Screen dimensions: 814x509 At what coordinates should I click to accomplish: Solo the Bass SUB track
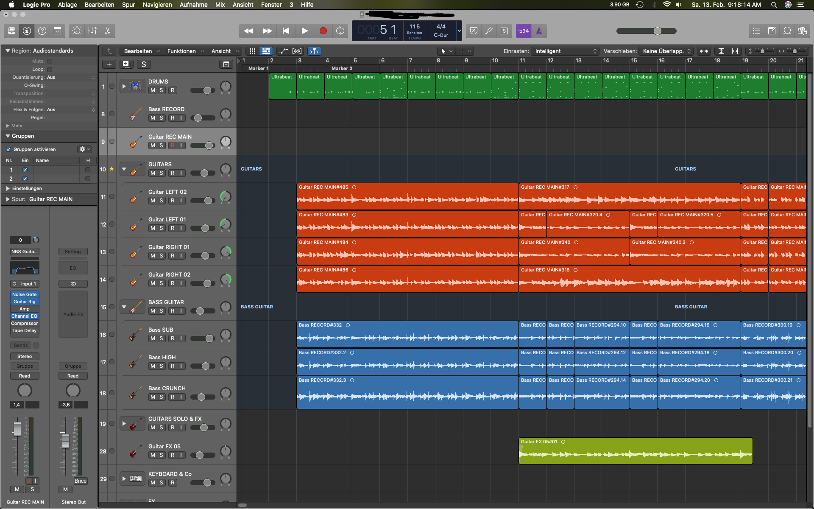point(161,338)
